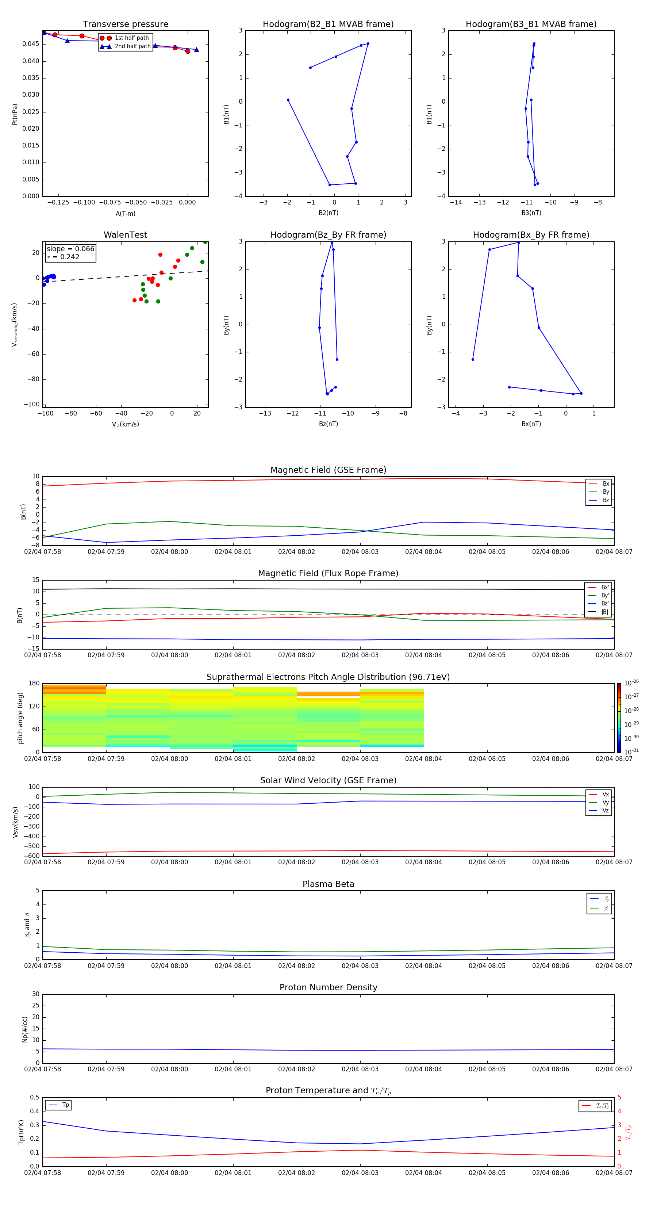Click the Pt(nPa) y-axis label
Image resolution: width=657 pixels, height=1205 pixels.
[x=15, y=114]
